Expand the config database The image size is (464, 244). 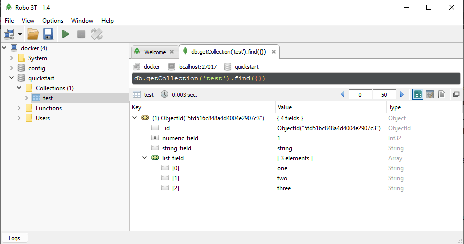pos(11,68)
